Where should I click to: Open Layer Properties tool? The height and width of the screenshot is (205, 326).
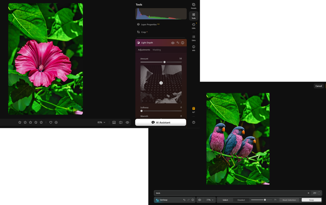pos(148,24)
